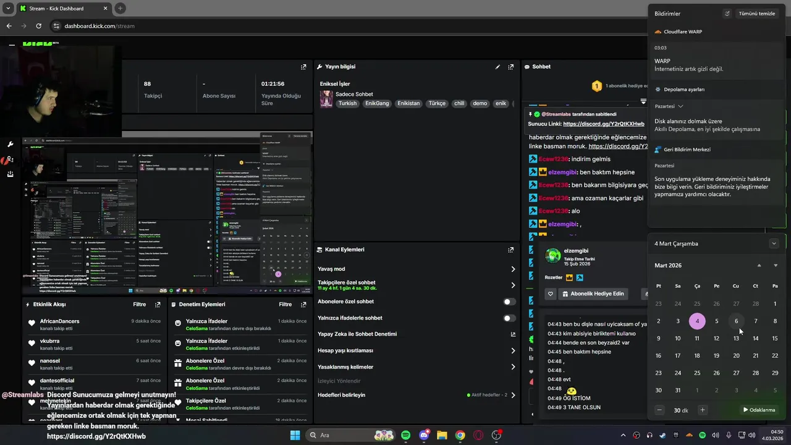Open File Explorer from the taskbar
791x445 pixels.
pos(442,435)
